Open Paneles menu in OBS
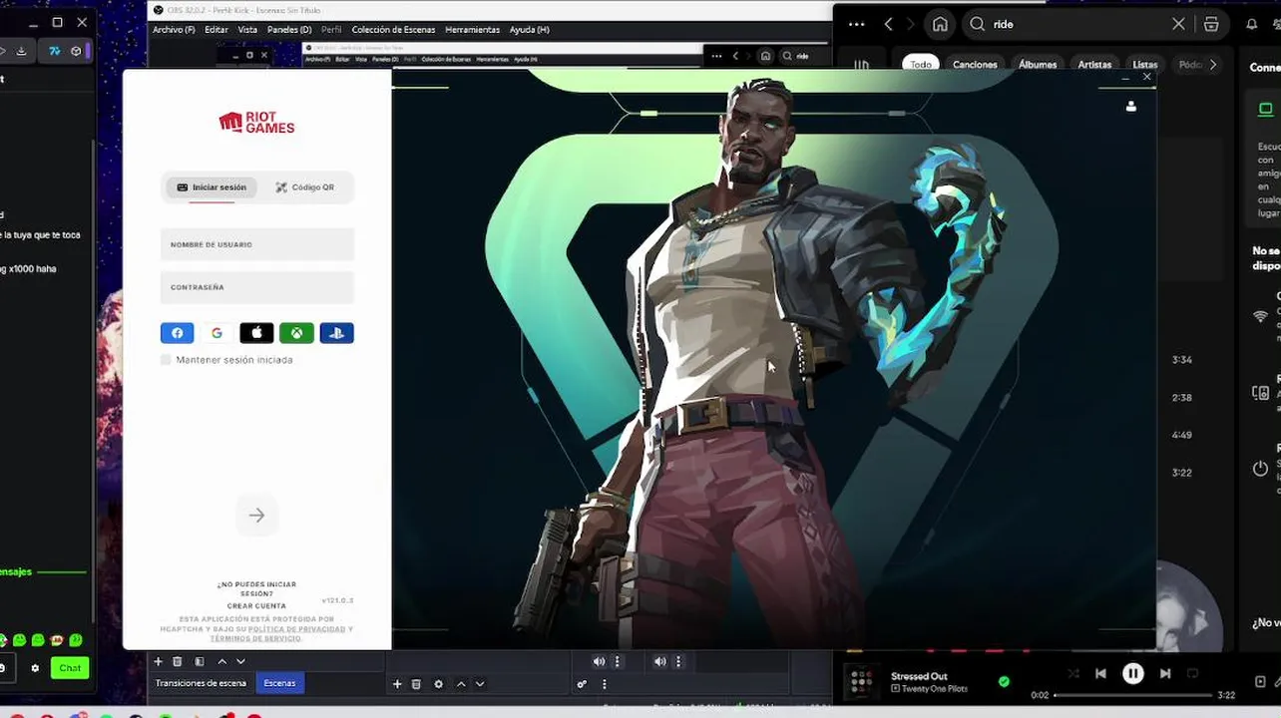 (x=289, y=30)
